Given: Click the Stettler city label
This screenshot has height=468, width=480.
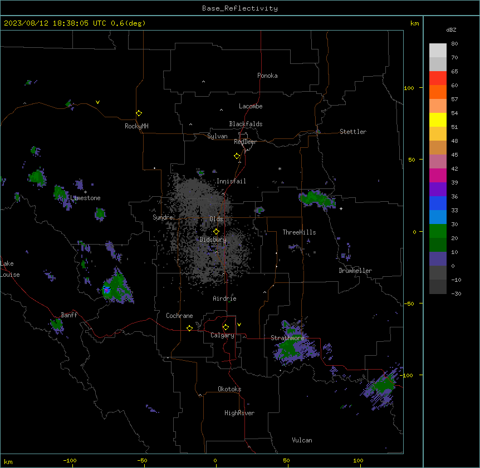Looking at the screenshot, I should coord(353,132).
